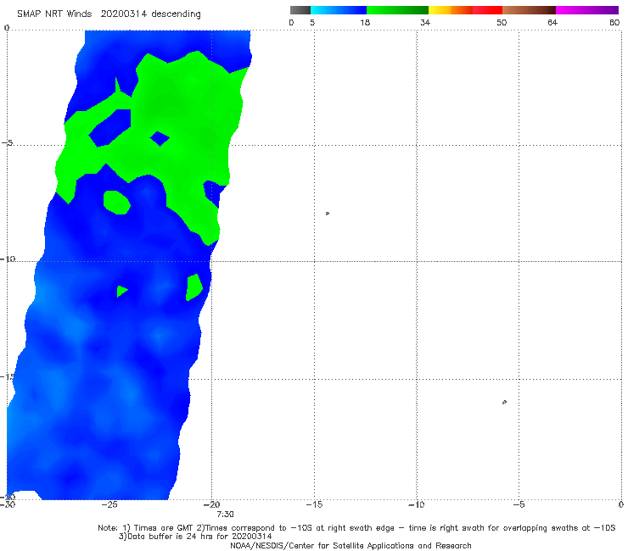The image size is (628, 551).
Task: Click the green 18-34 color bar segment
Action: pos(397,10)
